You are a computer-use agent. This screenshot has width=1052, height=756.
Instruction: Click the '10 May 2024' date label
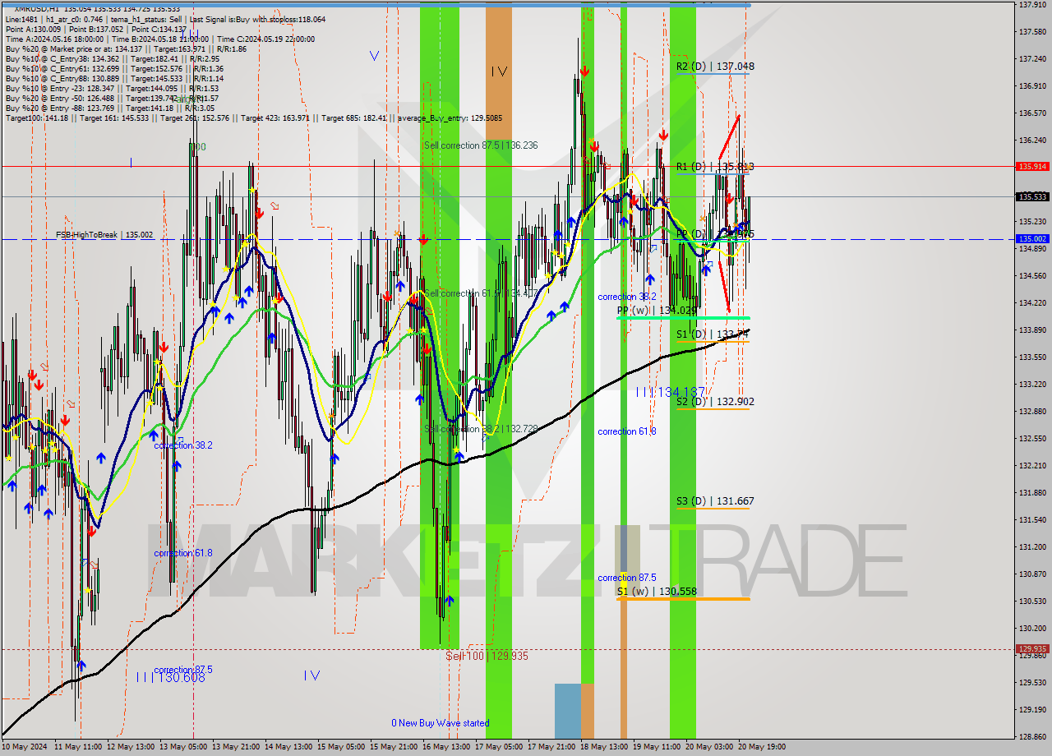tap(25, 748)
